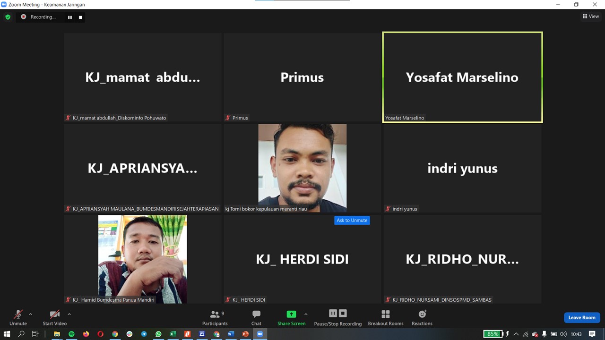Screen dimensions: 605x340
Task: Open WhatsApp from taskbar
Action: coord(158,334)
